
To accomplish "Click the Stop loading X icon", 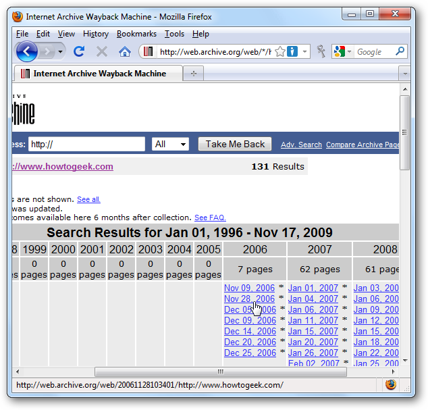I will click(102, 51).
